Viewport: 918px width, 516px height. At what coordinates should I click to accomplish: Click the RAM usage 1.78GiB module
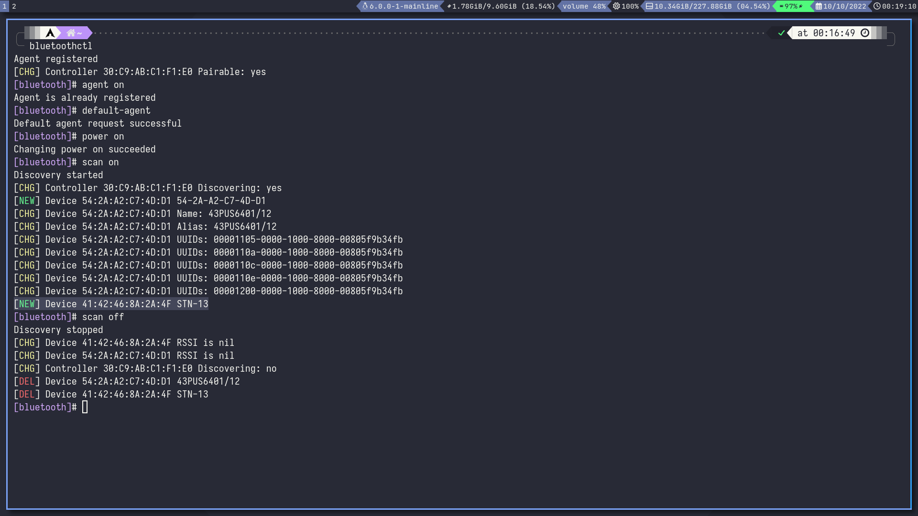click(501, 6)
